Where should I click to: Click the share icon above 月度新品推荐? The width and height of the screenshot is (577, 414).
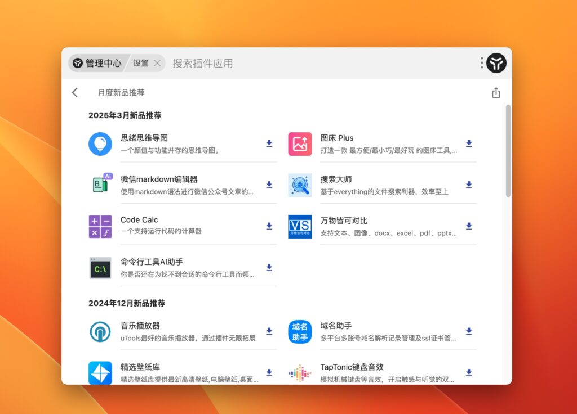[x=495, y=92]
